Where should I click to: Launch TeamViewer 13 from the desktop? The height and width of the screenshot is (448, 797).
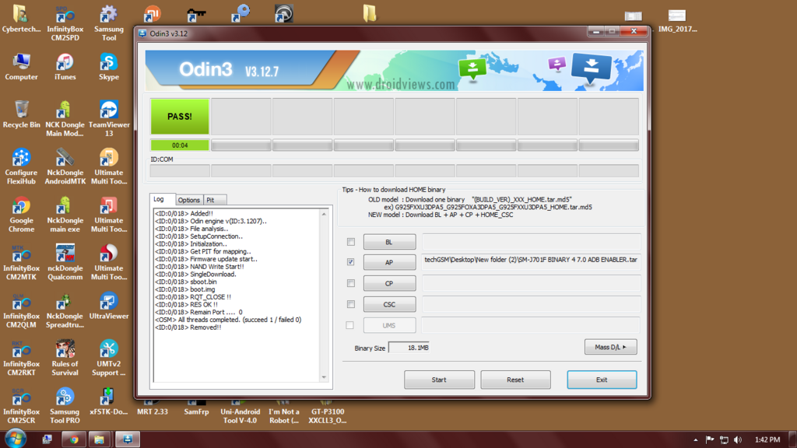[109, 119]
